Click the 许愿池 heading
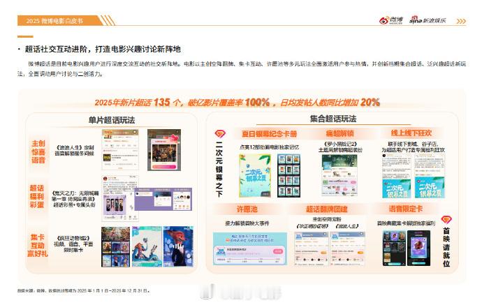The image size is (482, 305). [x=247, y=209]
